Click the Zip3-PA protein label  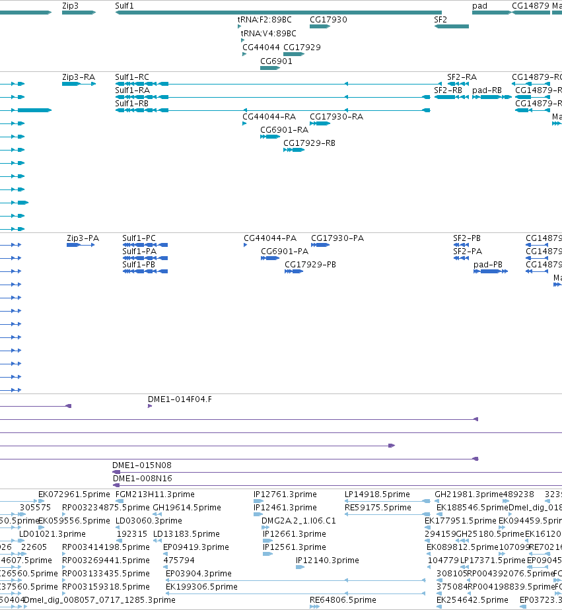point(83,238)
